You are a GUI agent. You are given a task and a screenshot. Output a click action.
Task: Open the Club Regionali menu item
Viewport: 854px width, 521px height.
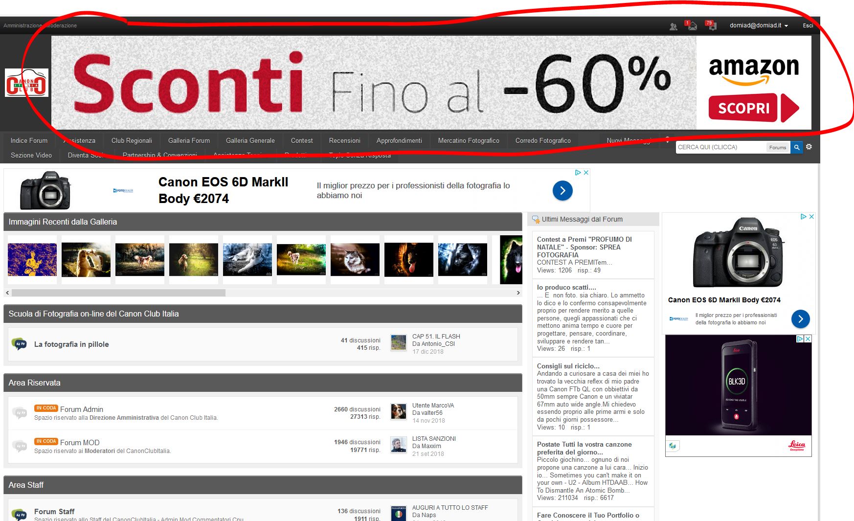point(132,140)
